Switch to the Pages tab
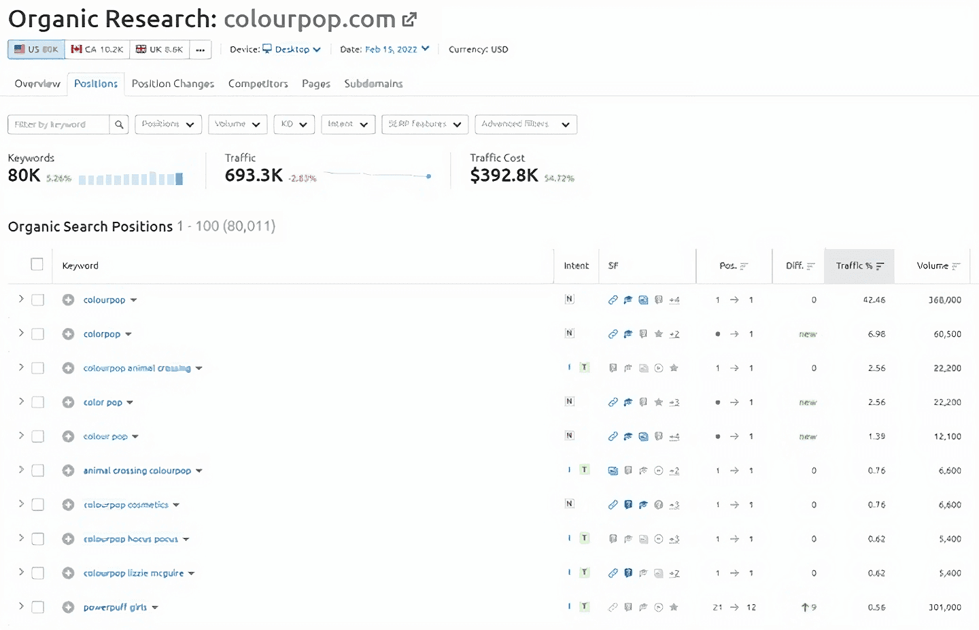The height and width of the screenshot is (630, 979). point(316,84)
